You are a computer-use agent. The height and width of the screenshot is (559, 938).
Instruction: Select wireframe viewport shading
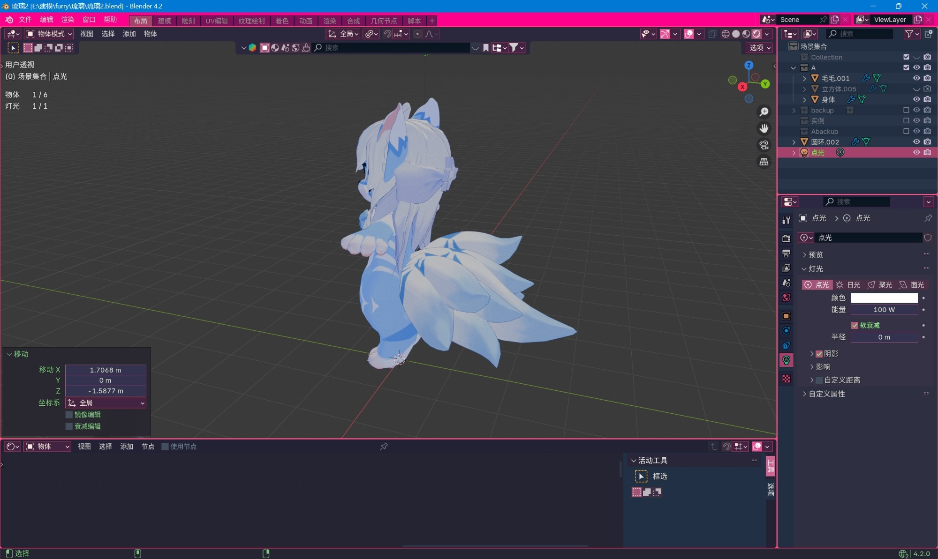tap(726, 34)
